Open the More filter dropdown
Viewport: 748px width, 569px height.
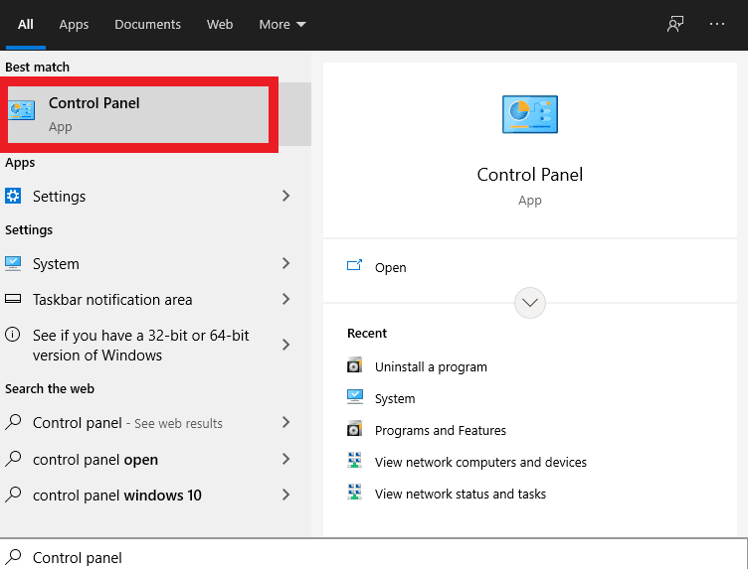pos(282,24)
